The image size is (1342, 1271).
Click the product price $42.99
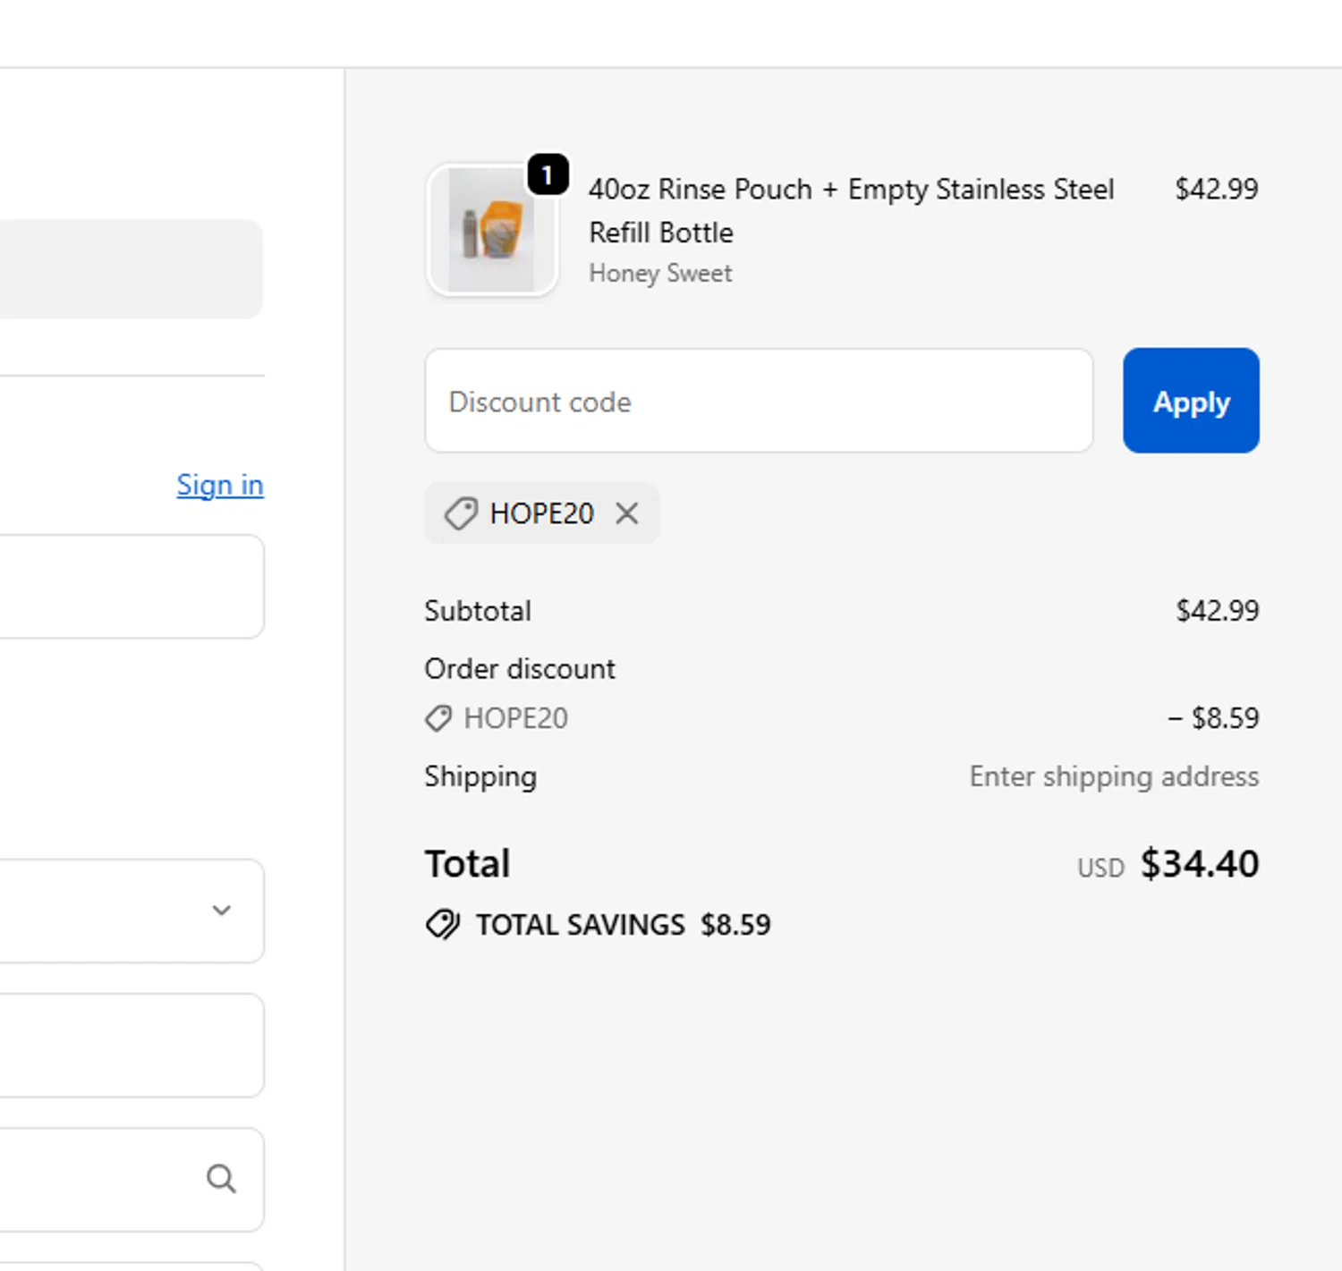tap(1216, 189)
